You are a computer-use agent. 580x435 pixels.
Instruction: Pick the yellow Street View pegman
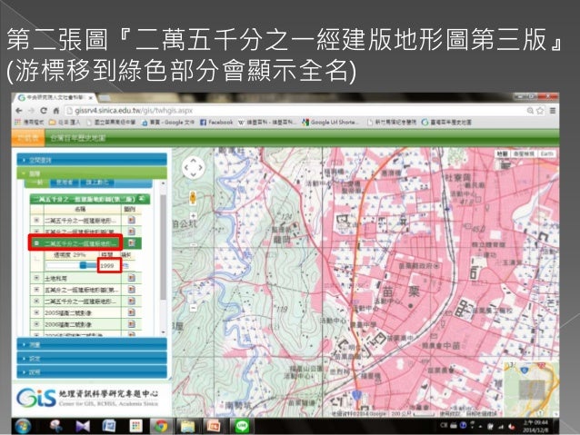click(193, 198)
